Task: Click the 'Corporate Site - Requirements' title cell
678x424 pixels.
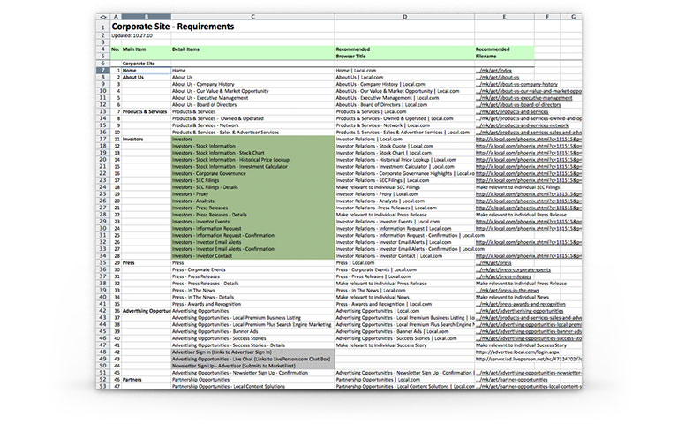Action: (173, 26)
